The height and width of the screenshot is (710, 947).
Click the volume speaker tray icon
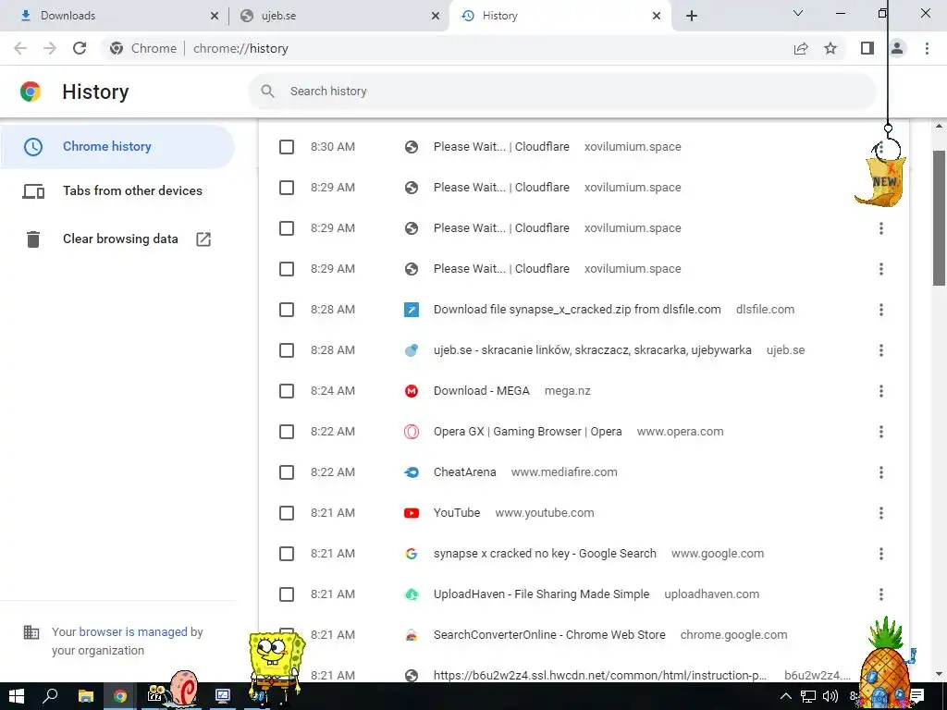pos(830,697)
